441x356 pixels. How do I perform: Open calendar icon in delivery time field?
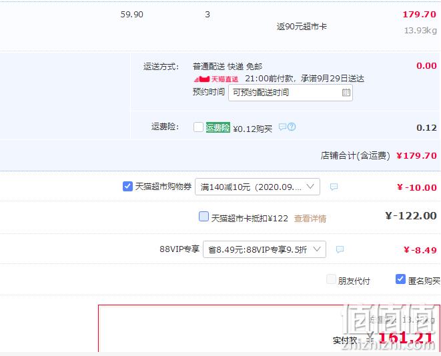346,92
